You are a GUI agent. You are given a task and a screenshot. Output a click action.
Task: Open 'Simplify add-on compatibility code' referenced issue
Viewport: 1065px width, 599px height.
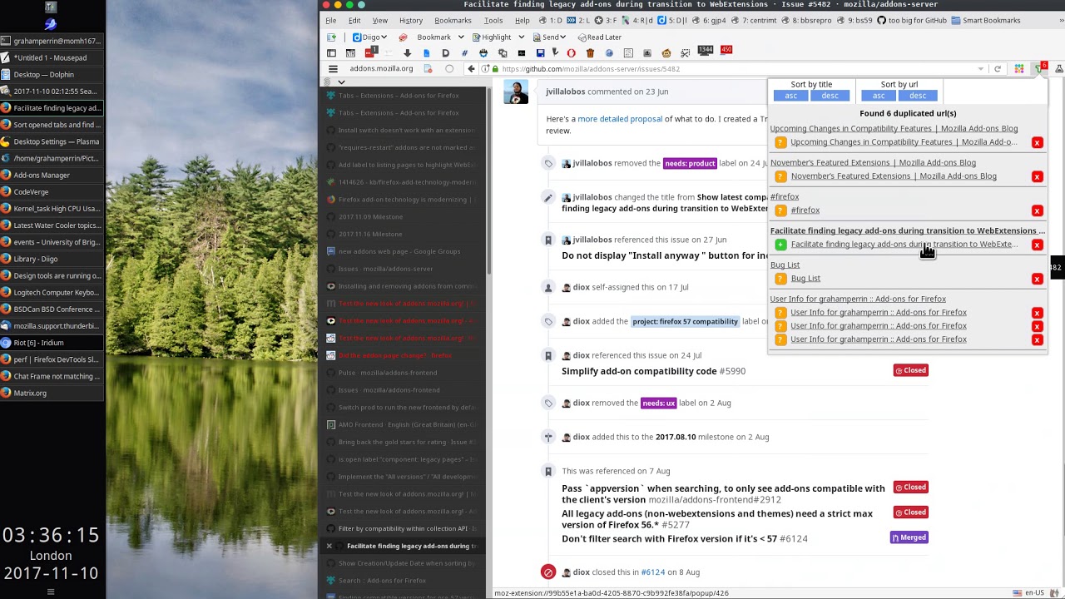639,371
